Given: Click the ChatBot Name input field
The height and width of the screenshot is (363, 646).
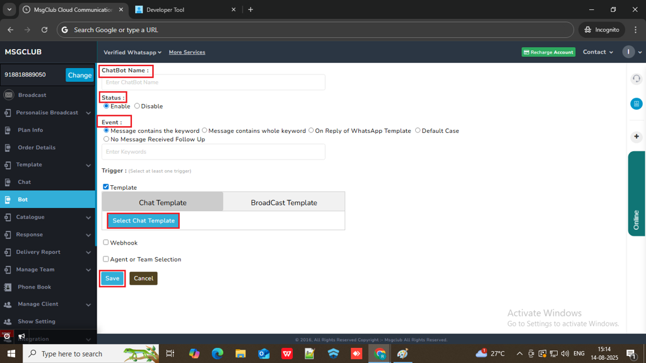Looking at the screenshot, I should tap(213, 83).
